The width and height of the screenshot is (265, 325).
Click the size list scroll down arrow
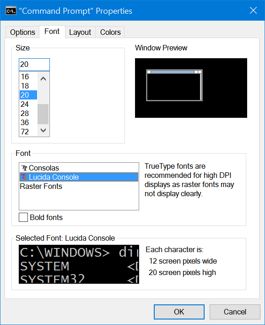pos(43,130)
